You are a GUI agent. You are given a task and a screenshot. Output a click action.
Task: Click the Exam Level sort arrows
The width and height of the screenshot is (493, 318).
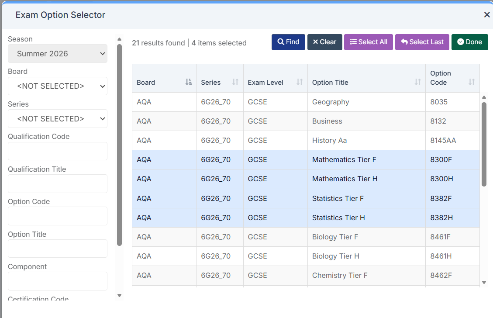(x=300, y=82)
